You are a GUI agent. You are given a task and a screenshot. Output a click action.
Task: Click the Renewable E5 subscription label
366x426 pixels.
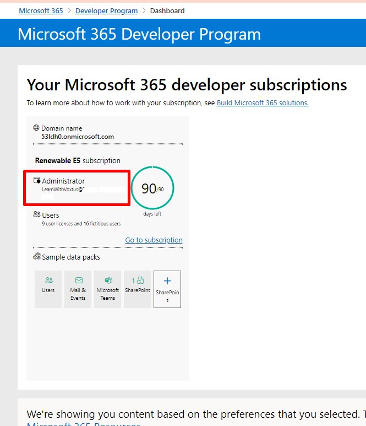click(x=78, y=160)
